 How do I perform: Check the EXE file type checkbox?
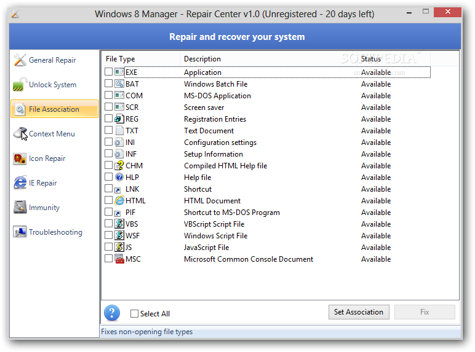[x=108, y=72]
